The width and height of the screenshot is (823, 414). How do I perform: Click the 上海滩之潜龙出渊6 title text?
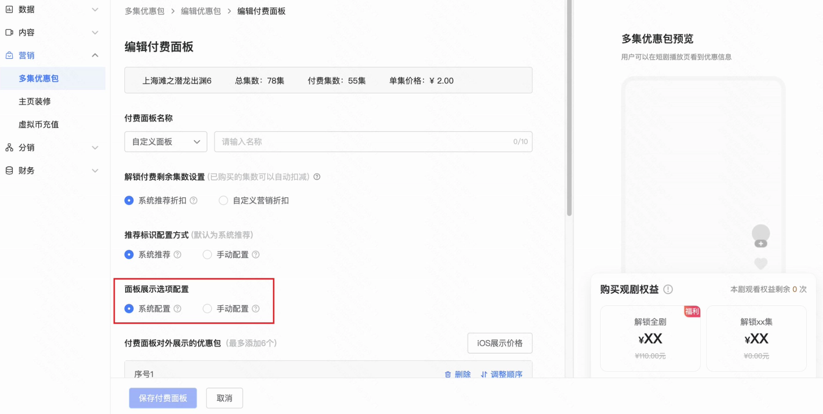(x=177, y=81)
